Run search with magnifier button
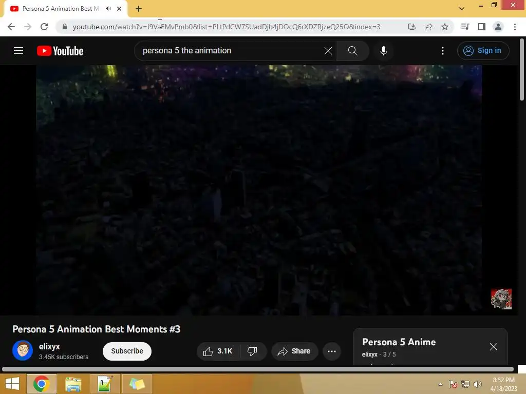 click(x=352, y=51)
